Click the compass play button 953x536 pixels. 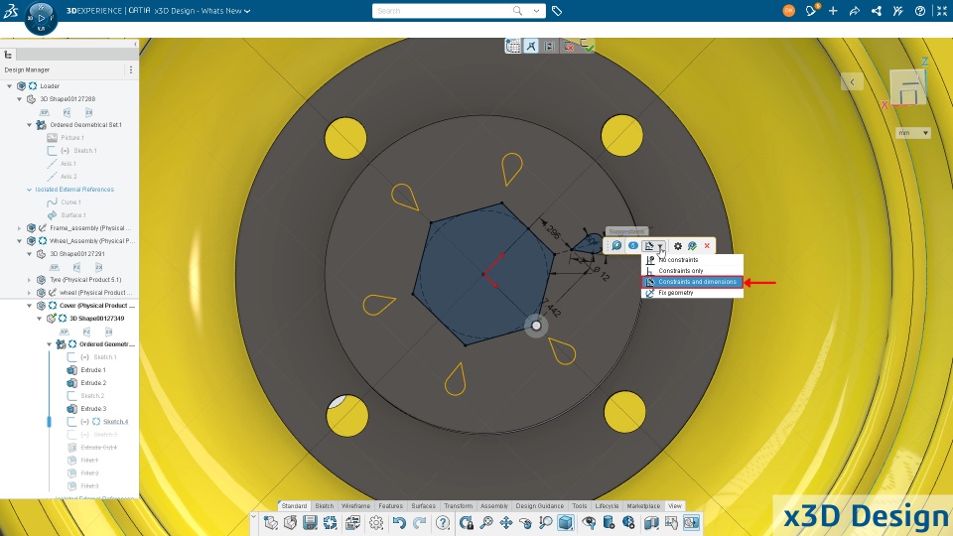[41, 18]
